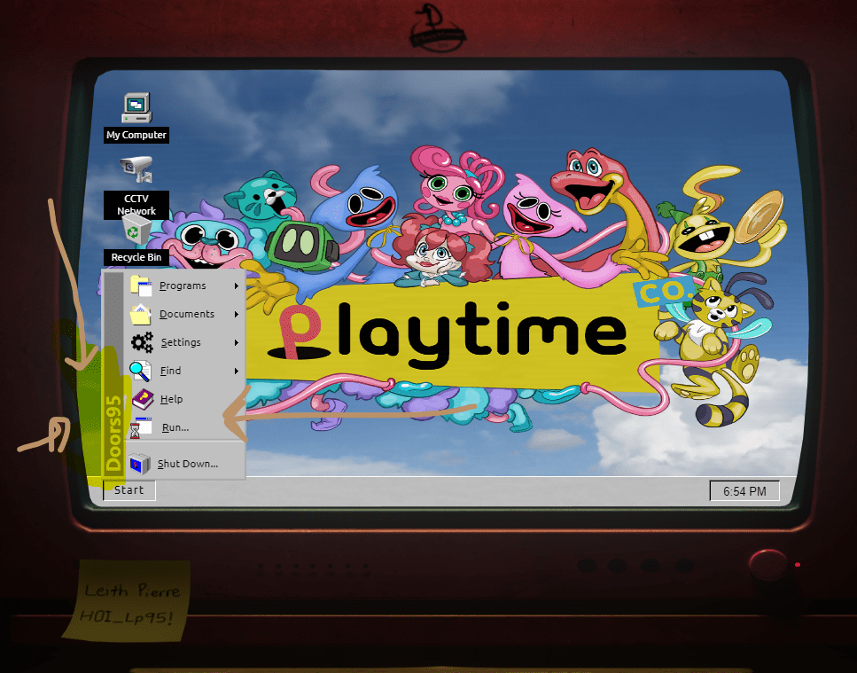
Task: Click the Run hourglass icon
Action: coord(140,427)
